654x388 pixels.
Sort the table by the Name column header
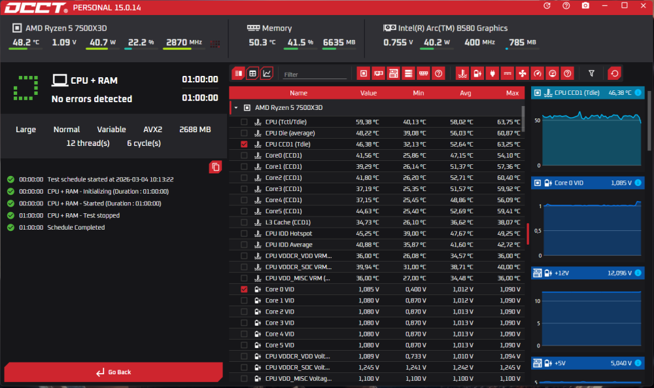tap(298, 93)
